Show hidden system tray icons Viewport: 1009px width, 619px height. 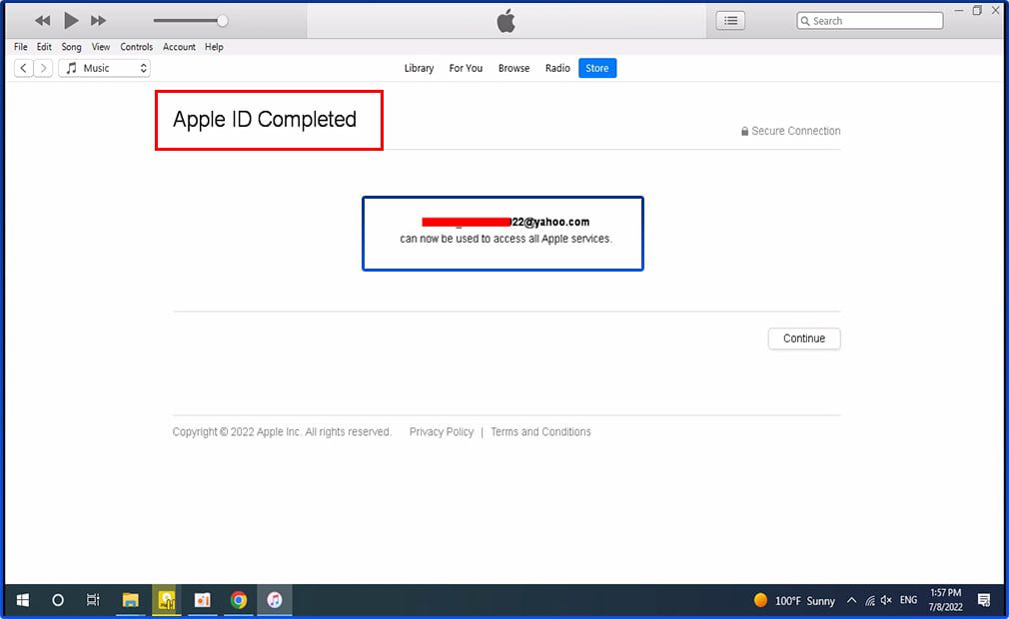click(851, 600)
